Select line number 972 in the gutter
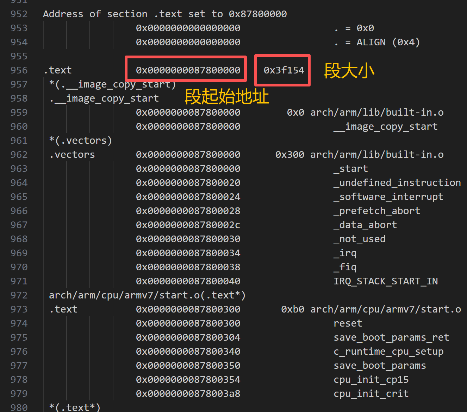Viewport: 467px width, 412px height. click(19, 295)
